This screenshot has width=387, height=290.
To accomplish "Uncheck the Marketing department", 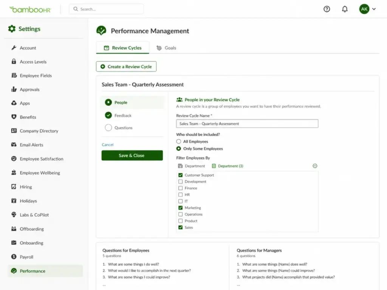I will [x=180, y=208].
